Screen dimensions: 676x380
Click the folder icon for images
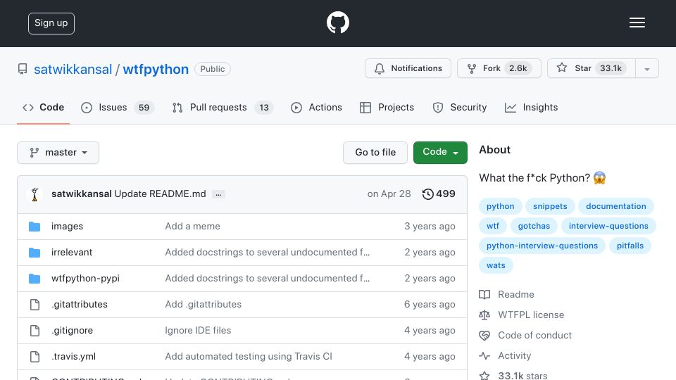[35, 226]
